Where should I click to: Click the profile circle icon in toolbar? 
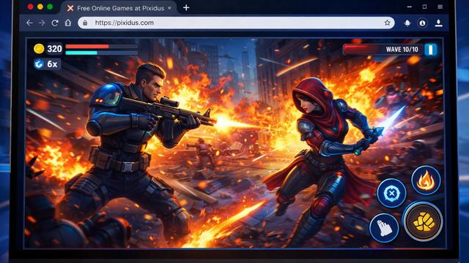click(x=422, y=23)
